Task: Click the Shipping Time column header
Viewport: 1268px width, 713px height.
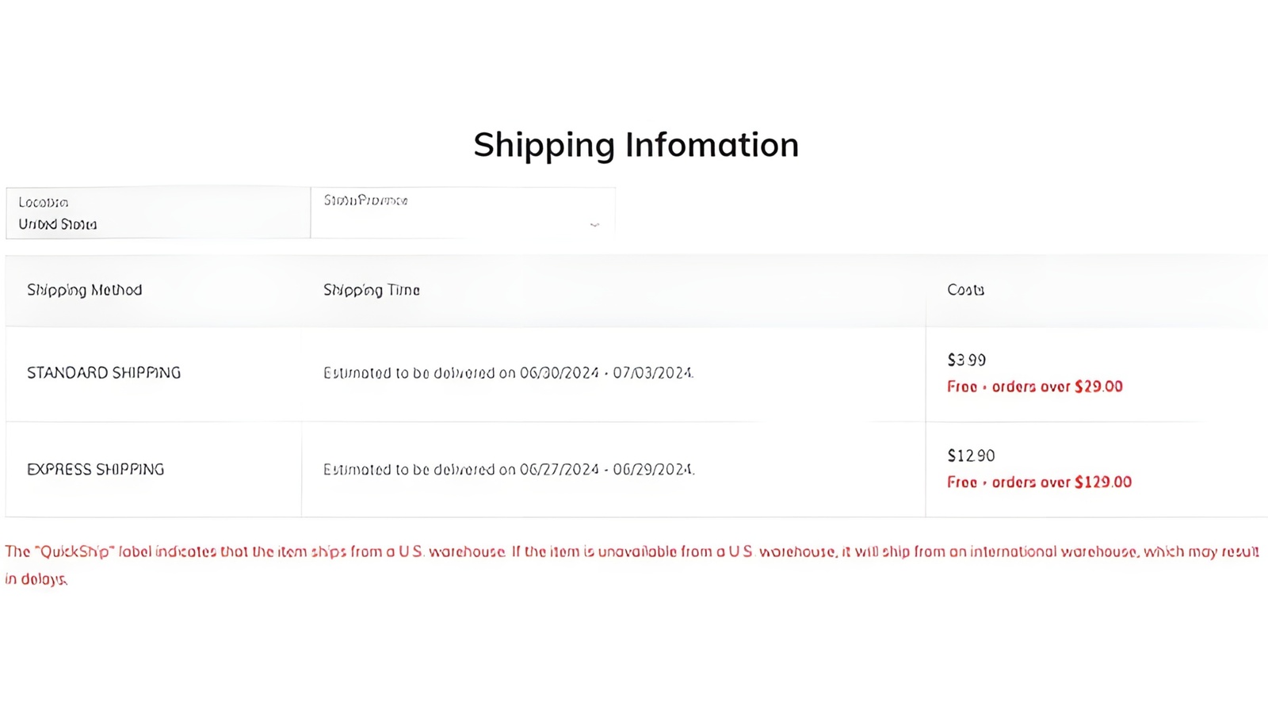Action: [371, 290]
